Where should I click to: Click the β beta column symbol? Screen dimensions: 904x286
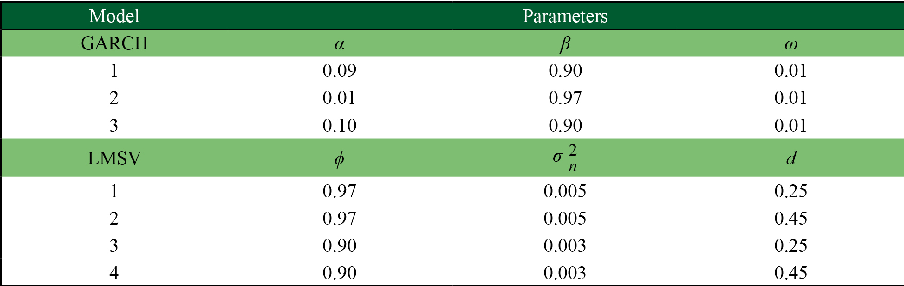(565, 44)
